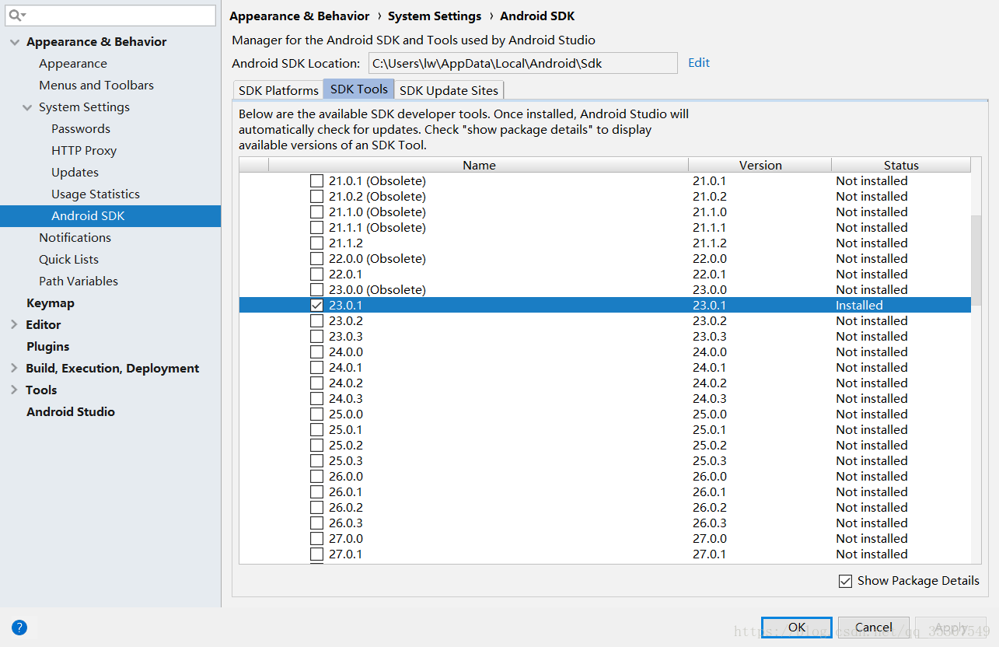The width and height of the screenshot is (999, 647).
Task: Click the Name column header
Action: pyautogui.click(x=479, y=165)
